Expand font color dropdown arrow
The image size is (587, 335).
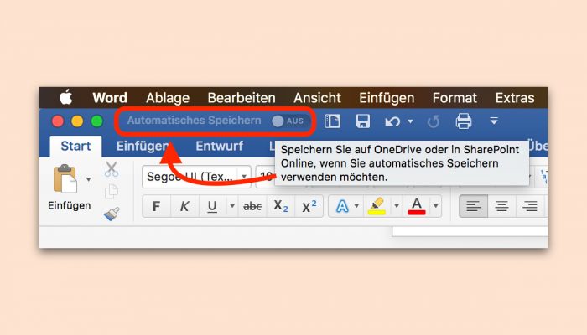[436, 206]
